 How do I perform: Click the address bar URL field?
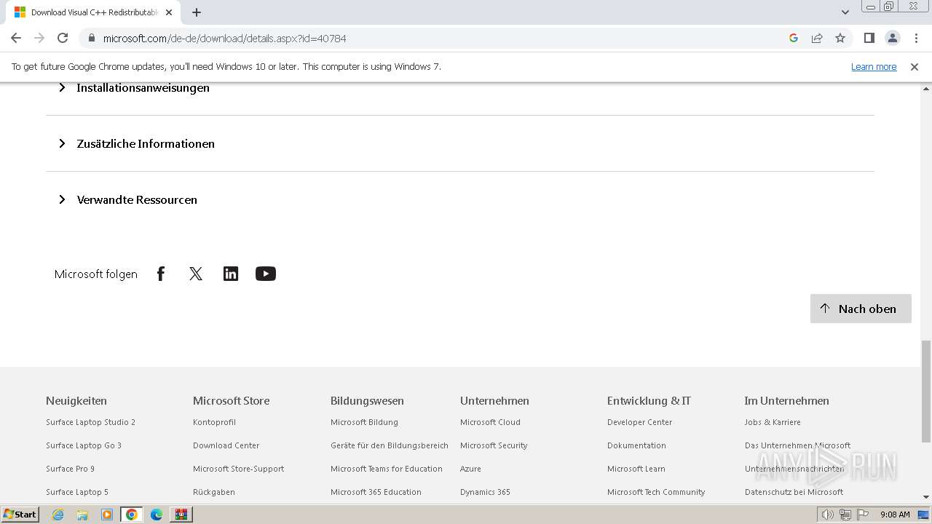(x=437, y=38)
